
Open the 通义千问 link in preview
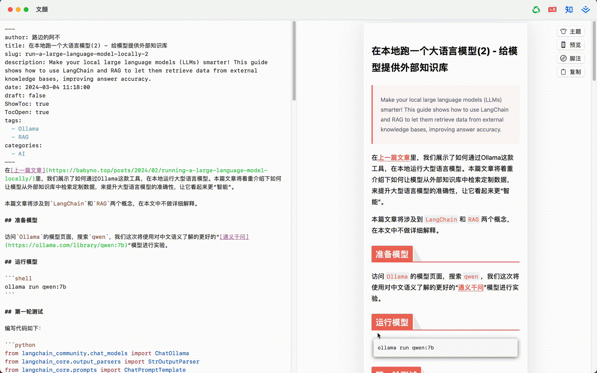(x=471, y=288)
